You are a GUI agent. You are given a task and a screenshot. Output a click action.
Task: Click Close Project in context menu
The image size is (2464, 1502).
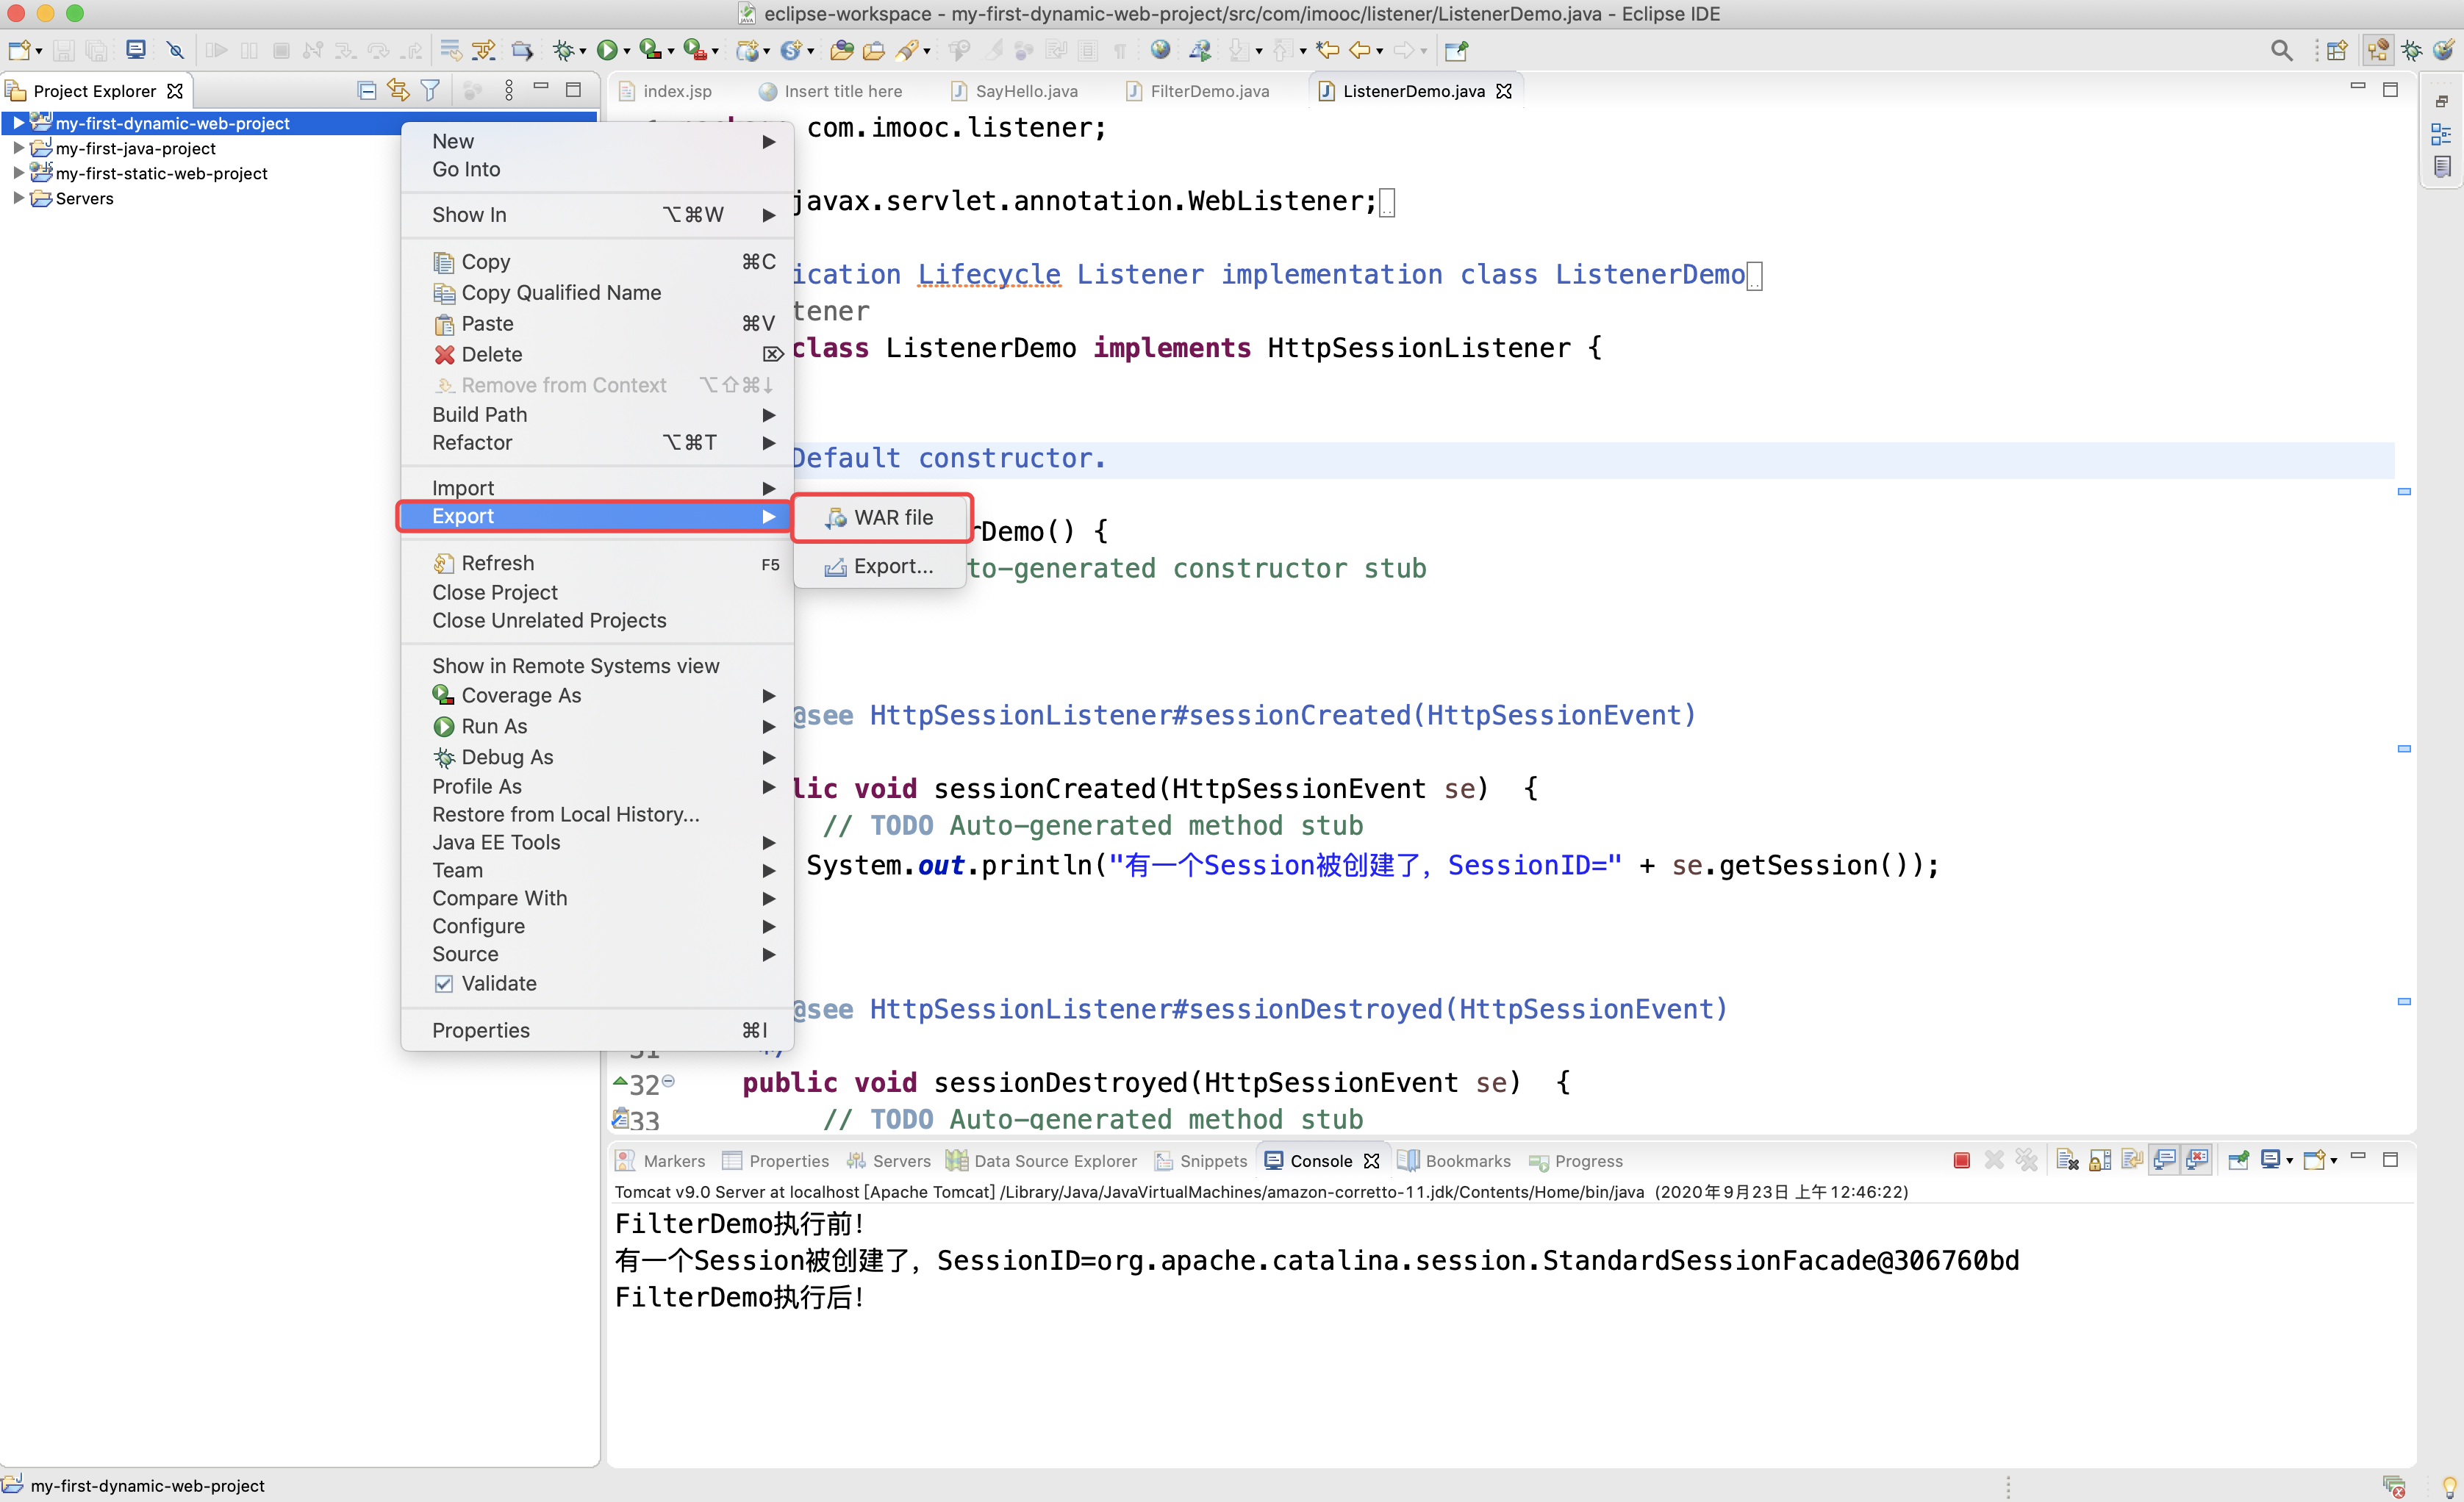click(x=597, y=592)
